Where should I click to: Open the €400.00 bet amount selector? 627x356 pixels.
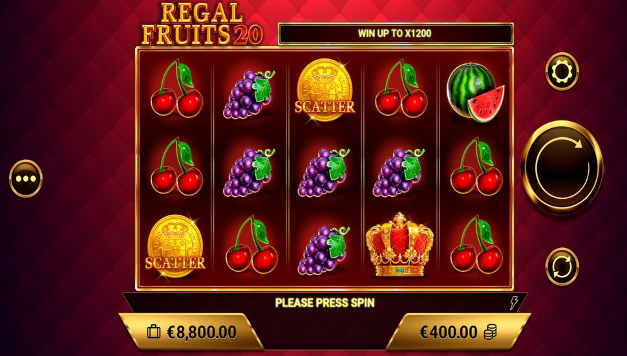[x=458, y=332]
